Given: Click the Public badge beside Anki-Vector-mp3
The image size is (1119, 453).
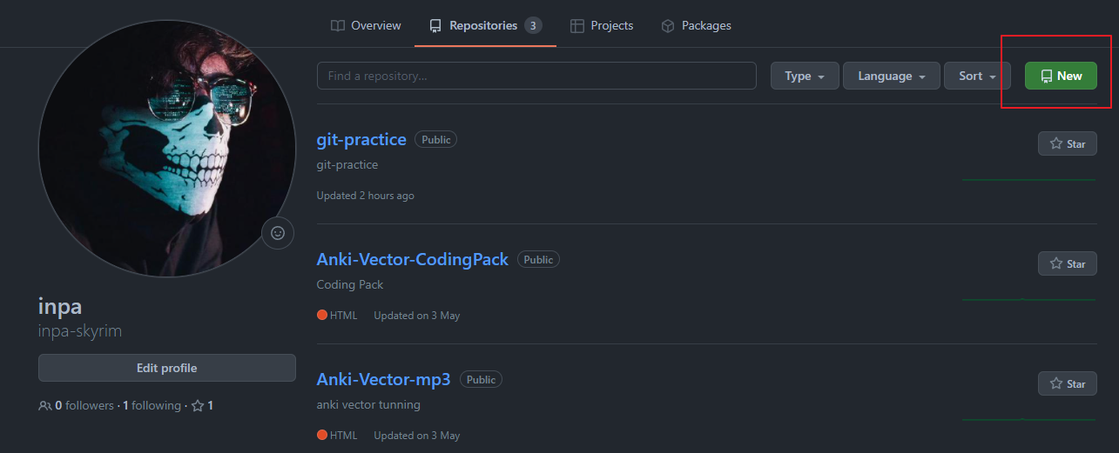Looking at the screenshot, I should (481, 379).
